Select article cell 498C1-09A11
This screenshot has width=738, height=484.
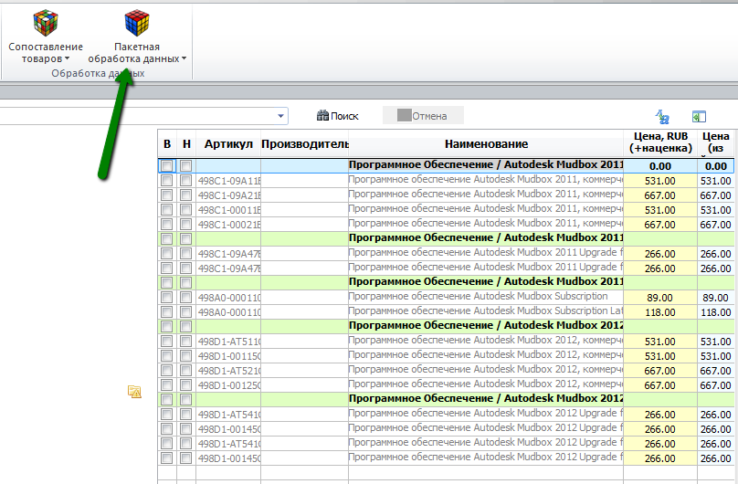228,181
